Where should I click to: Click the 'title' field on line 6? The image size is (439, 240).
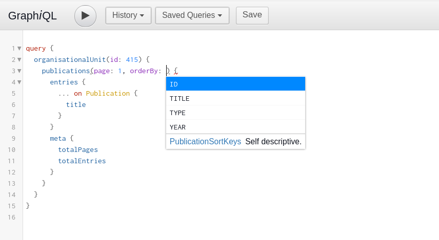76,104
